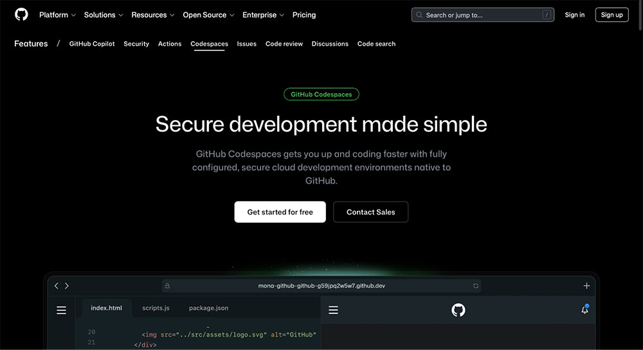Click the GitHub Codespaces green badge
Viewport: 643px width, 350px height.
(321, 94)
